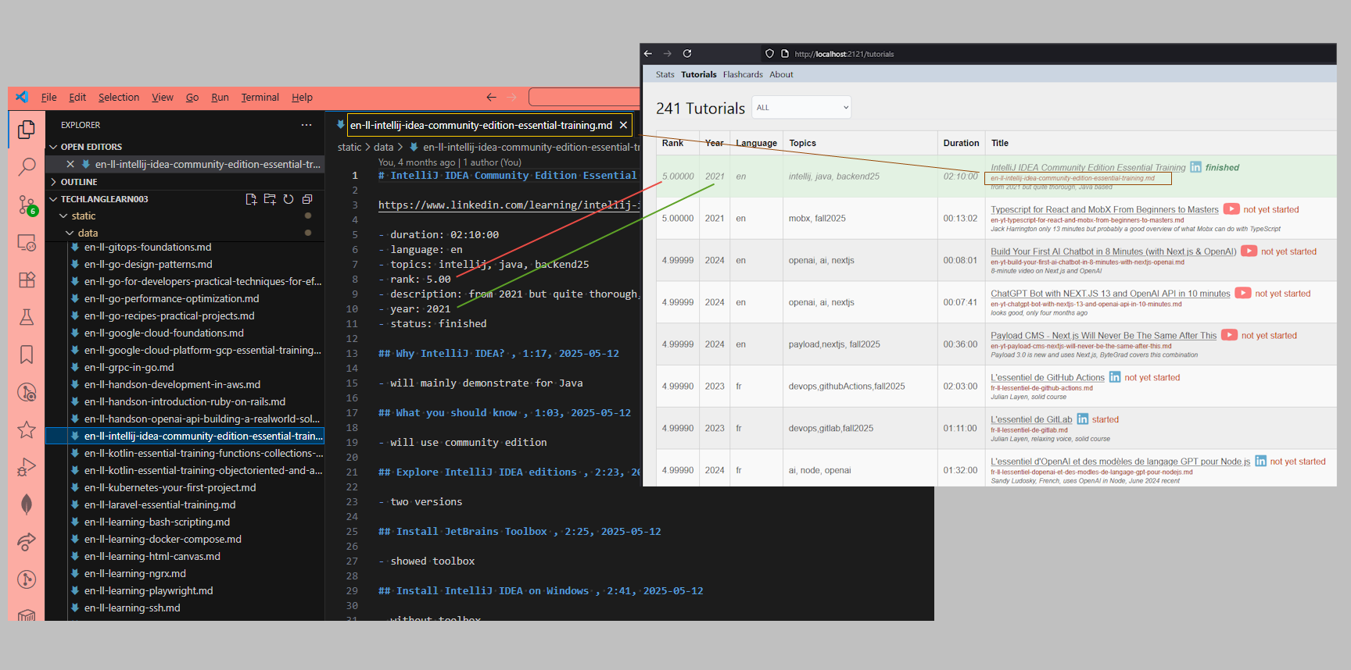Open en-ll-learning-docker-compose.md in file tree

click(x=163, y=540)
